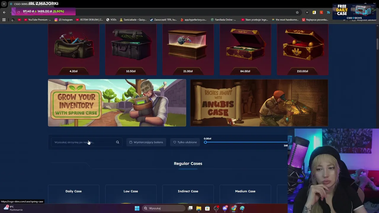Toggle the Tylko ulubione favorites filter

185,142
